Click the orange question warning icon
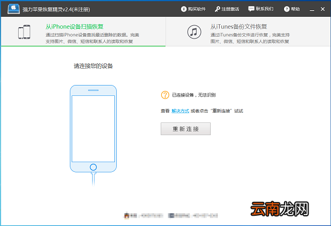The width and height of the screenshot is (331, 226). click(165, 95)
